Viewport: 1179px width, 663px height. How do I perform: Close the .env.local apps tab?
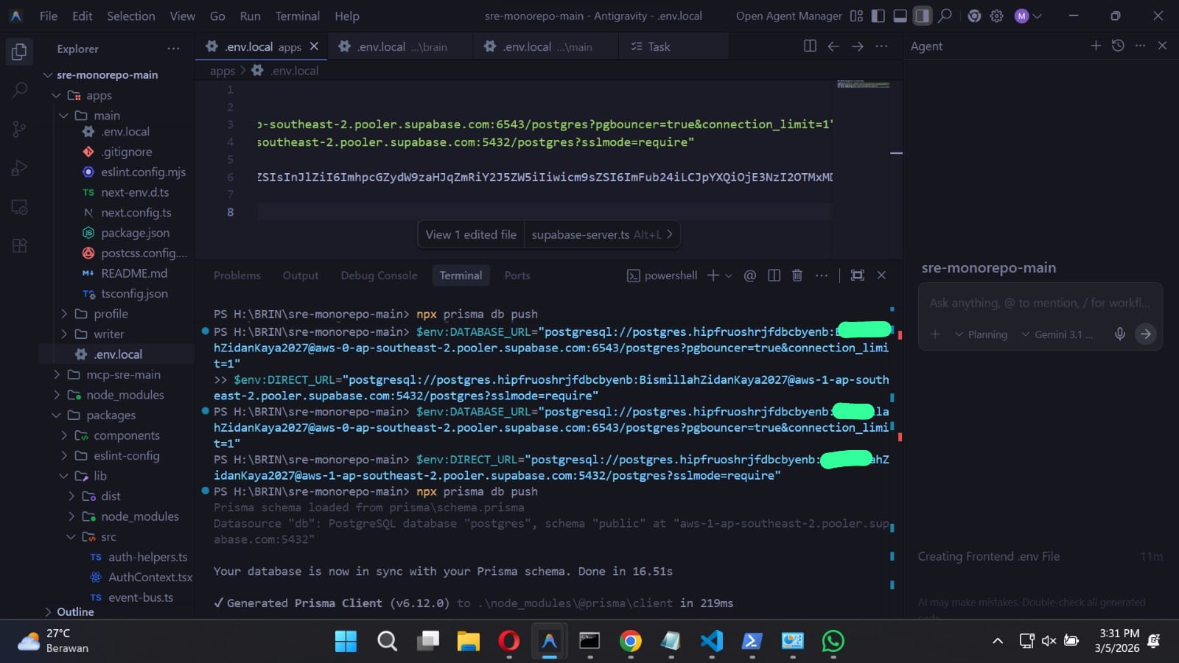(314, 46)
